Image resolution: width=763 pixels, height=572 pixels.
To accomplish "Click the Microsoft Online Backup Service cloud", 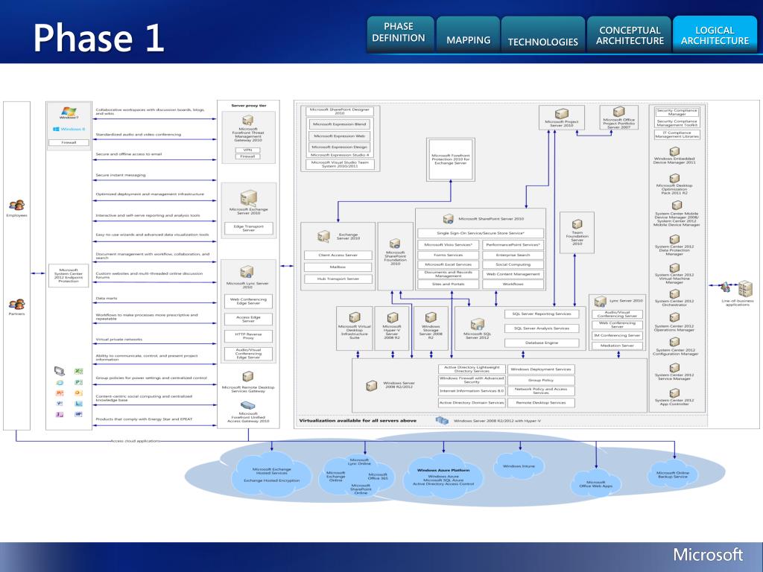I will tap(673, 474).
